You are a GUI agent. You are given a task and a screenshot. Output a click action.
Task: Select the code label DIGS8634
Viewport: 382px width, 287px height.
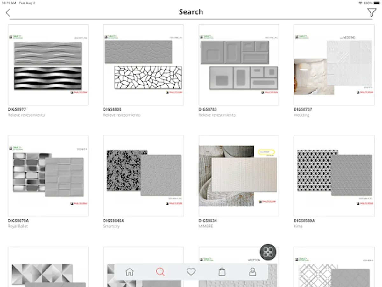[x=208, y=221]
